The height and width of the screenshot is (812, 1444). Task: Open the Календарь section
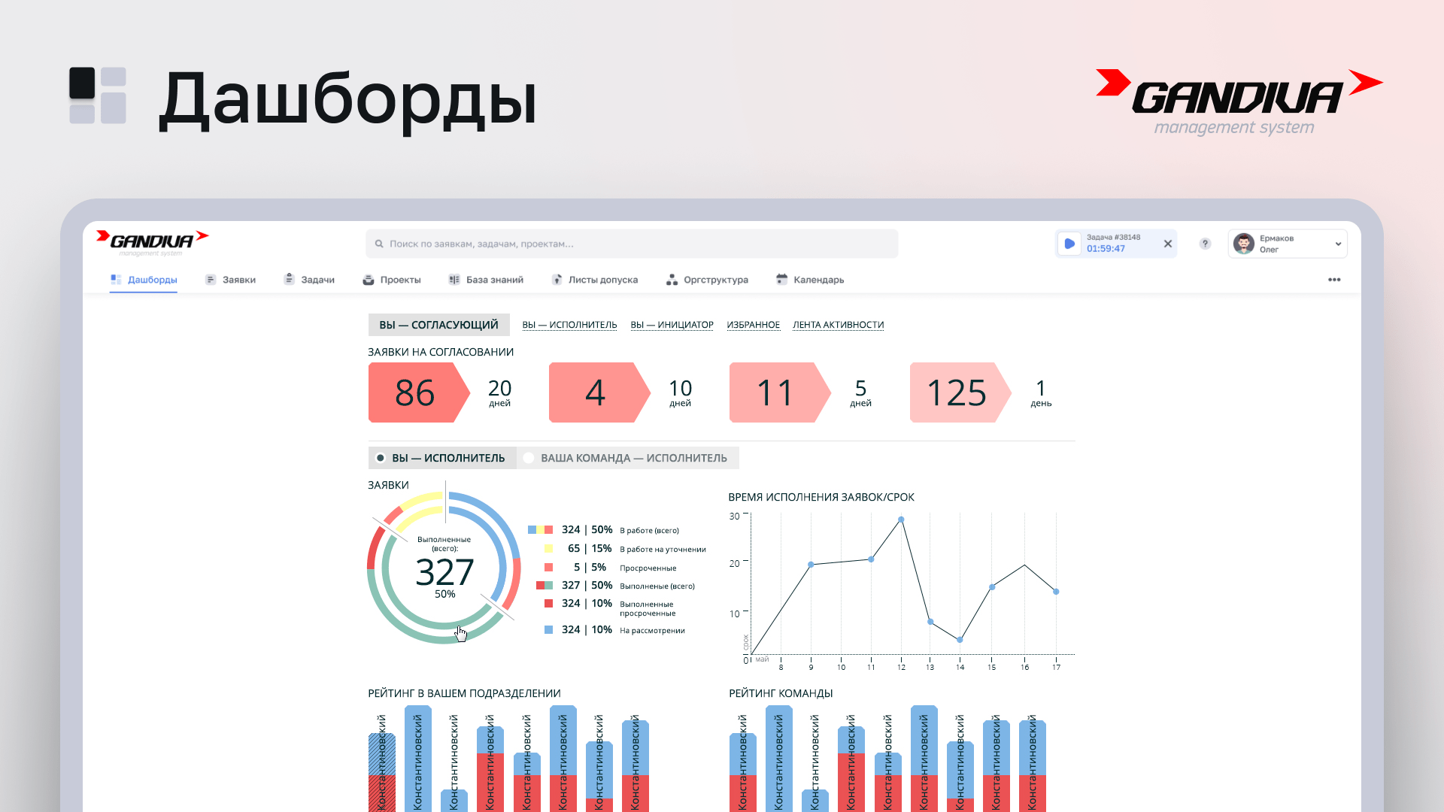coord(810,280)
